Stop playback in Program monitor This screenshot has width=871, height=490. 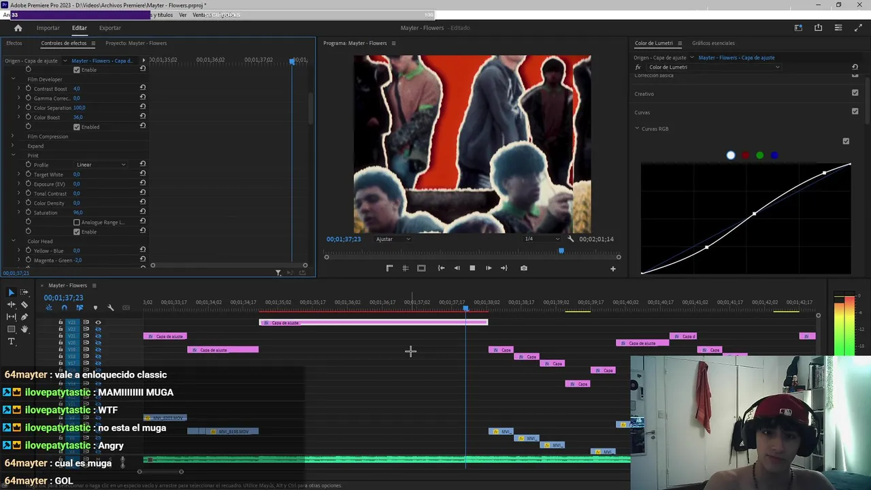pos(472,268)
